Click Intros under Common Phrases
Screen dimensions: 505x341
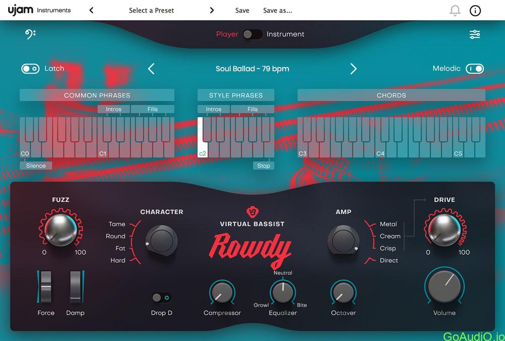tap(114, 109)
